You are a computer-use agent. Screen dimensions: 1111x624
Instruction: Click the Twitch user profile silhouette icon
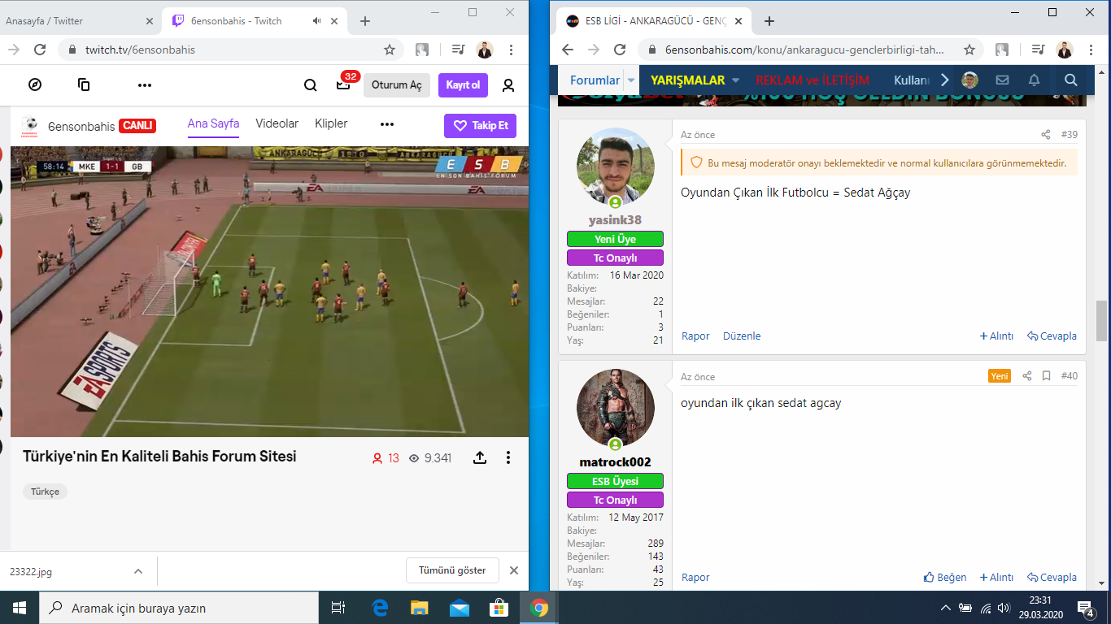pyautogui.click(x=508, y=84)
